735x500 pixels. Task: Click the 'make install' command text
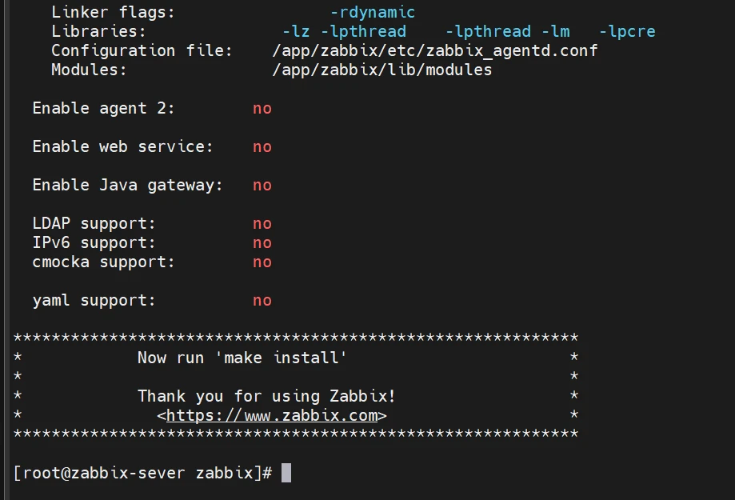(x=282, y=358)
